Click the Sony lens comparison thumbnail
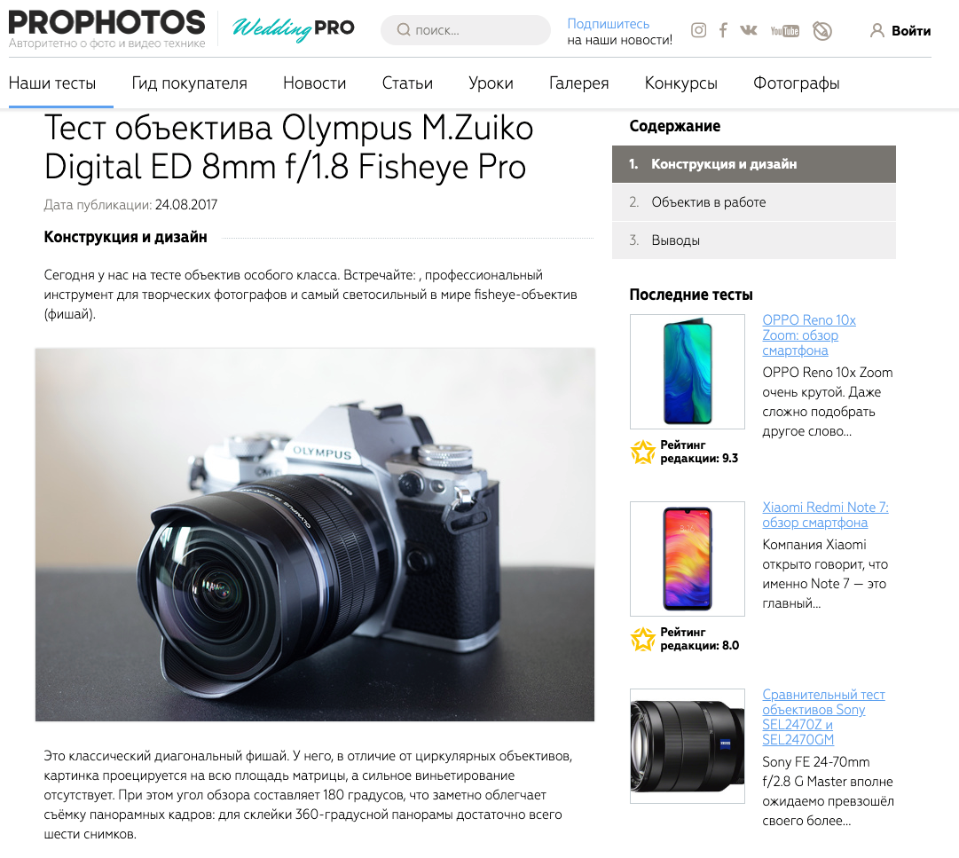The width and height of the screenshot is (959, 858). [688, 746]
